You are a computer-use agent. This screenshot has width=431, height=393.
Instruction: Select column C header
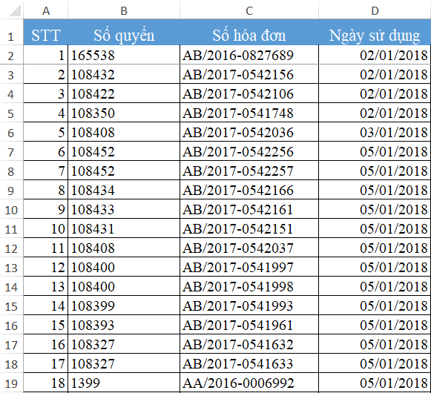pos(249,10)
